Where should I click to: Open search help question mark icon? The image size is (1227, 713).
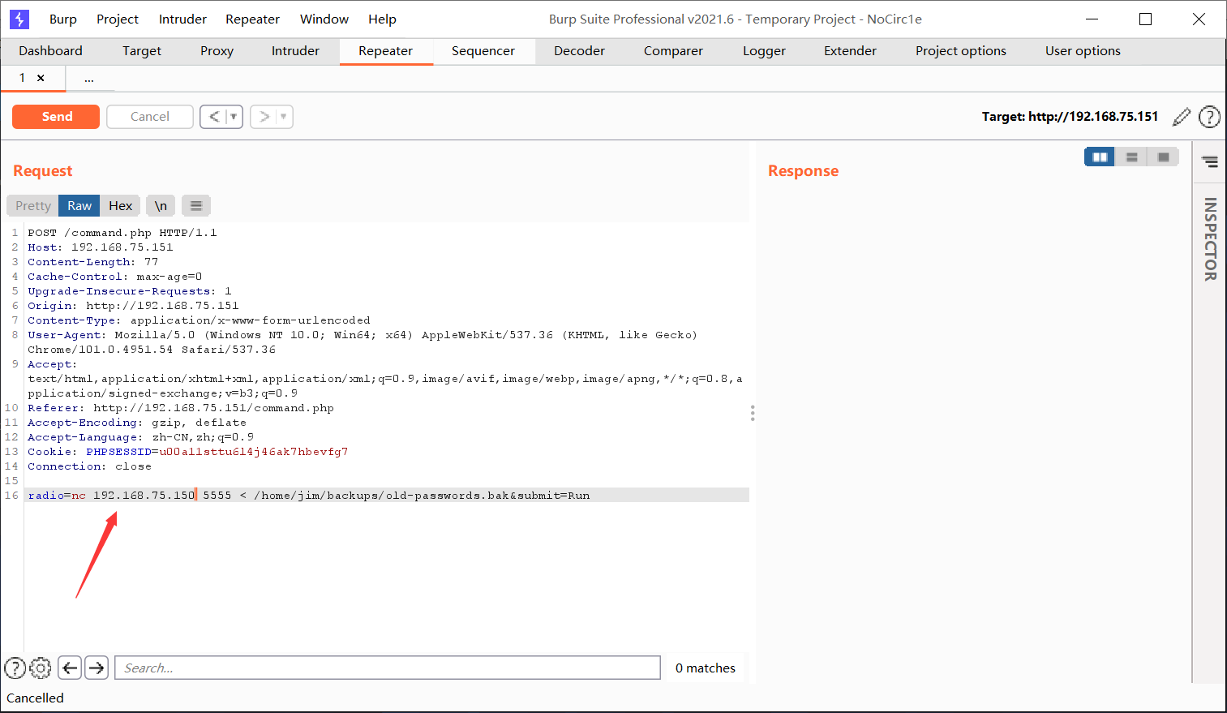pos(15,668)
